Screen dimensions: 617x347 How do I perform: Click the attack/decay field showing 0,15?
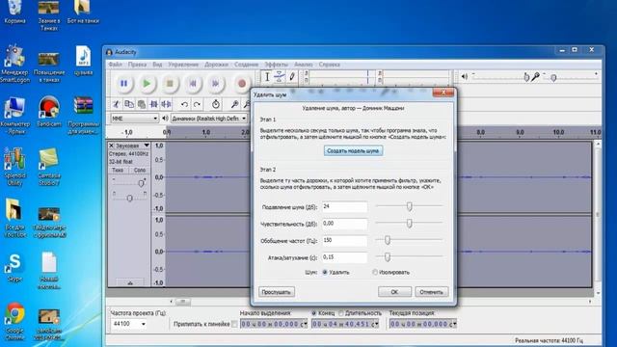tap(345, 257)
